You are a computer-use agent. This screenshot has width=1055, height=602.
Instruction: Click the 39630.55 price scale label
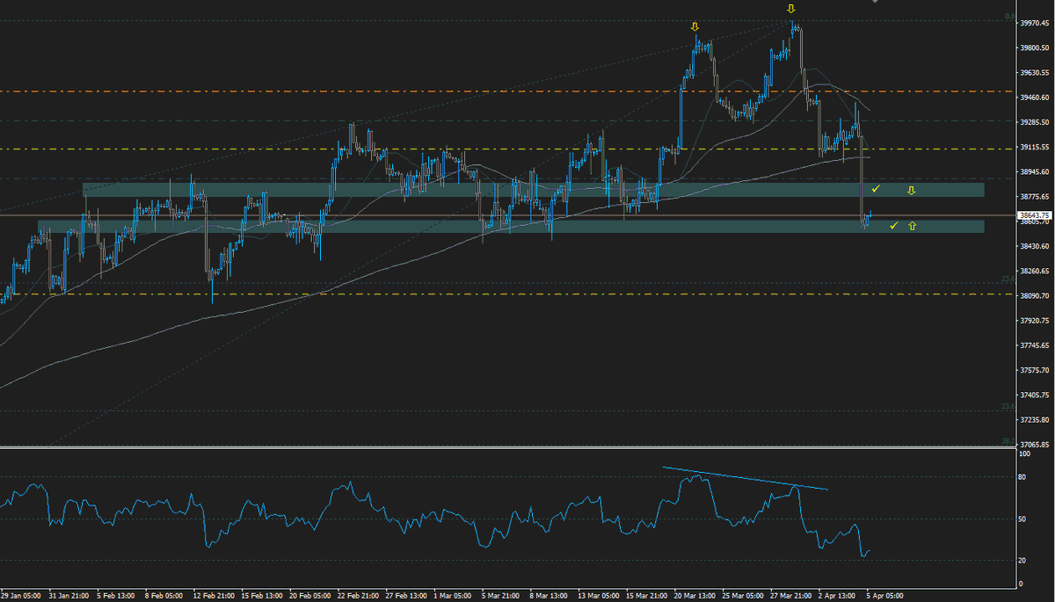point(1034,73)
